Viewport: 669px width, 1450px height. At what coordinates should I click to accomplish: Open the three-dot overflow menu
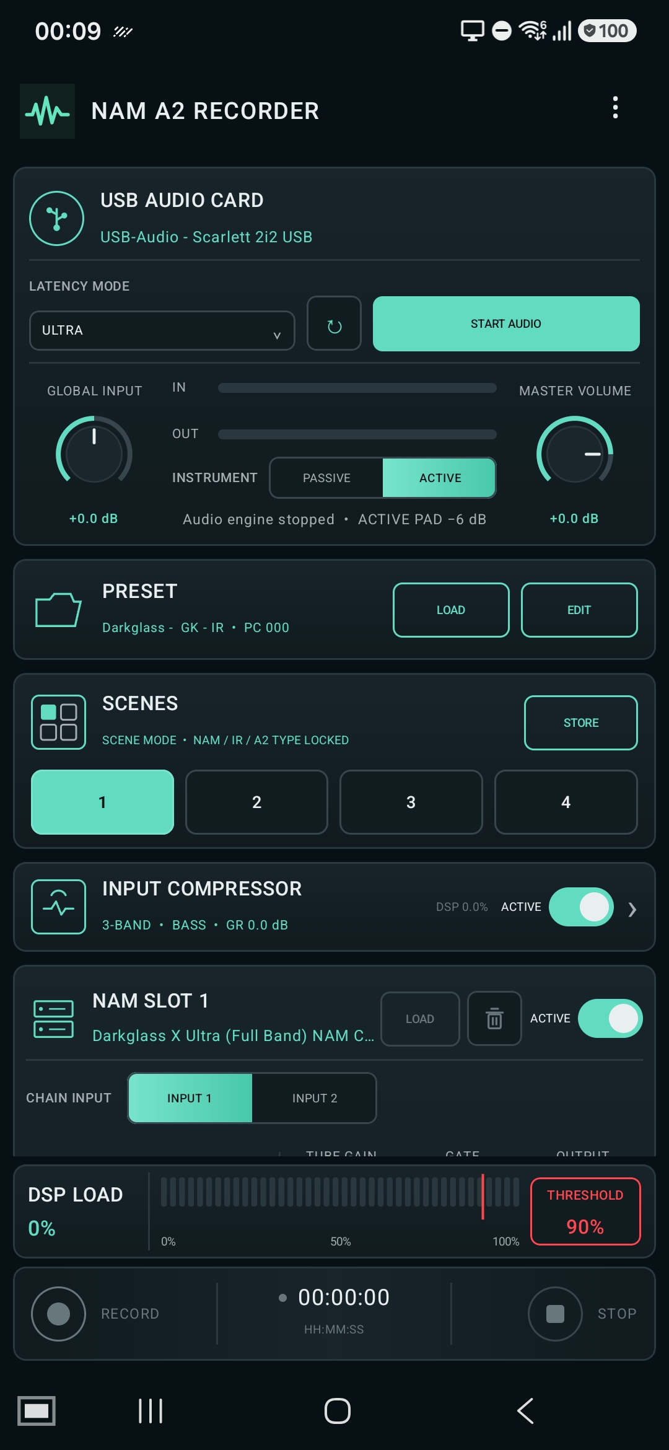615,107
